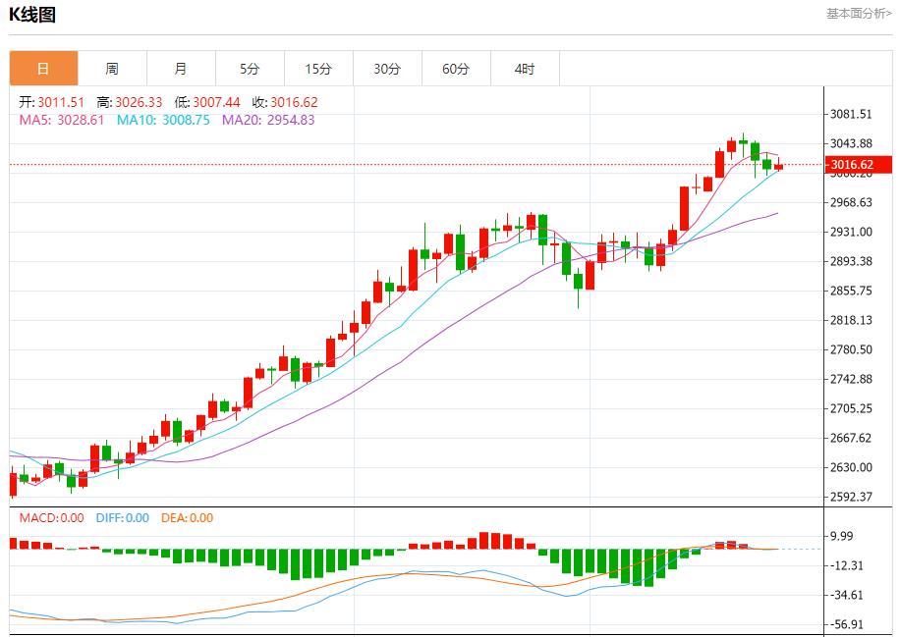
Task: Click the MA20 value 2954.83 label
Action: 268,120
